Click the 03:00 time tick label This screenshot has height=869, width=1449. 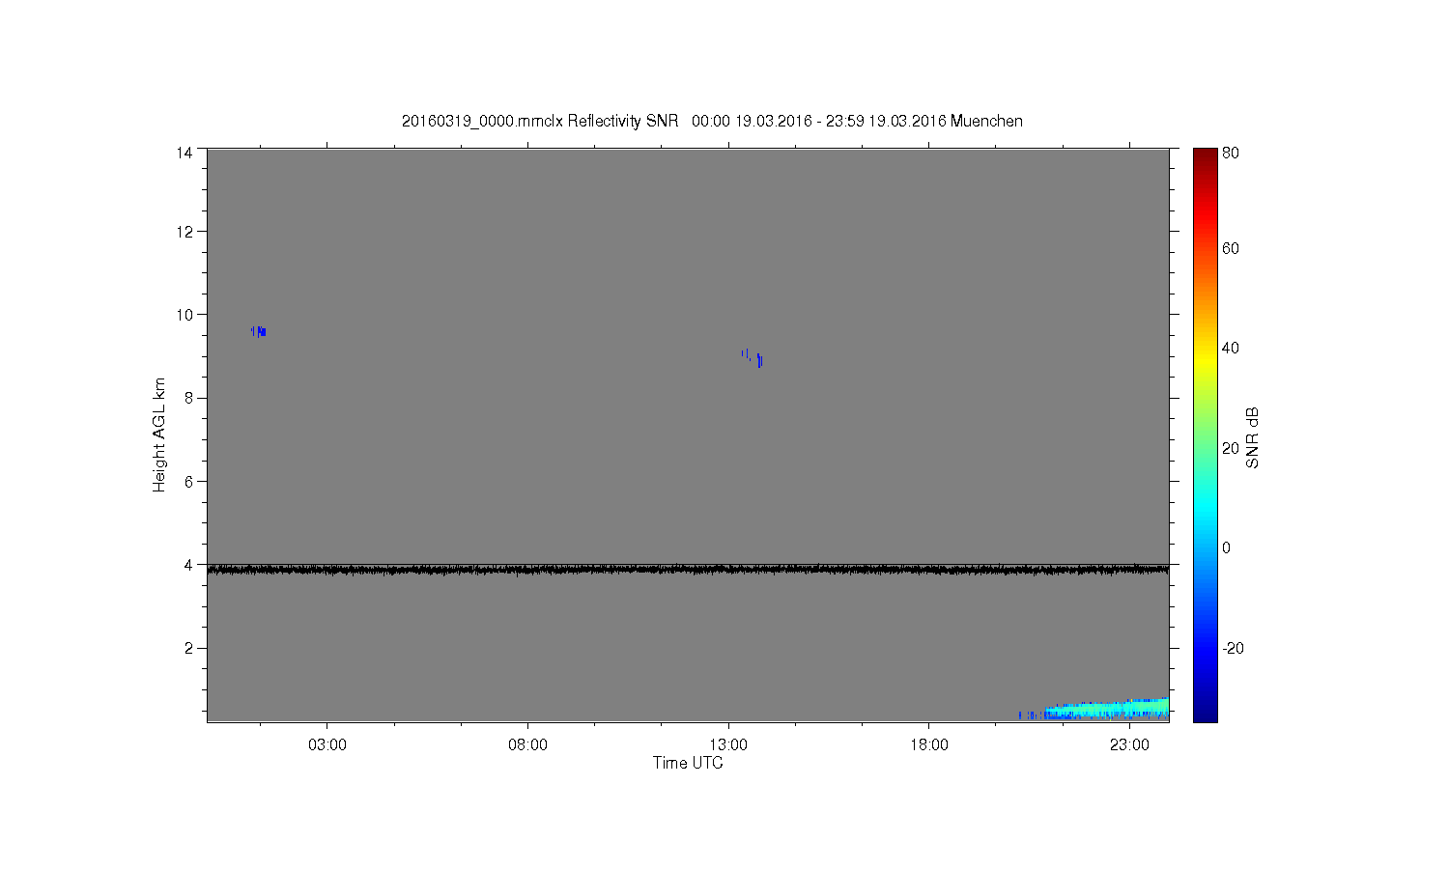(x=327, y=745)
